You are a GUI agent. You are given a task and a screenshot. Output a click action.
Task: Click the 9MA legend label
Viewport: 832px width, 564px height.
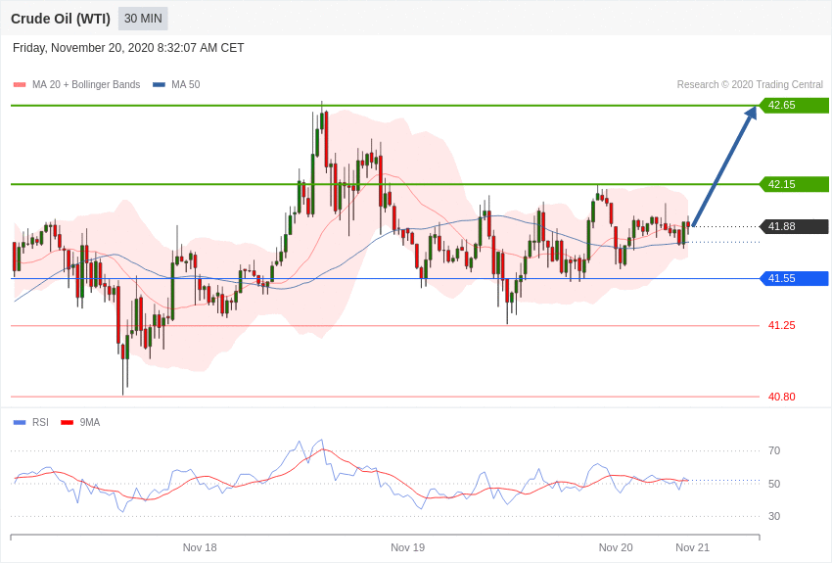click(90, 422)
